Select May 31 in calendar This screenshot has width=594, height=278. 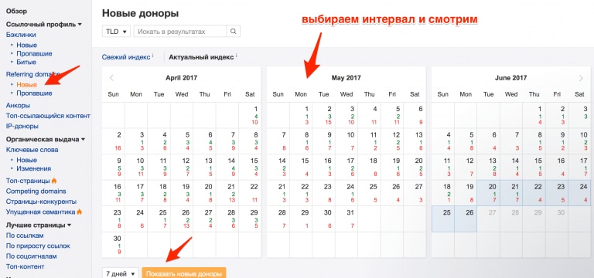click(x=346, y=219)
